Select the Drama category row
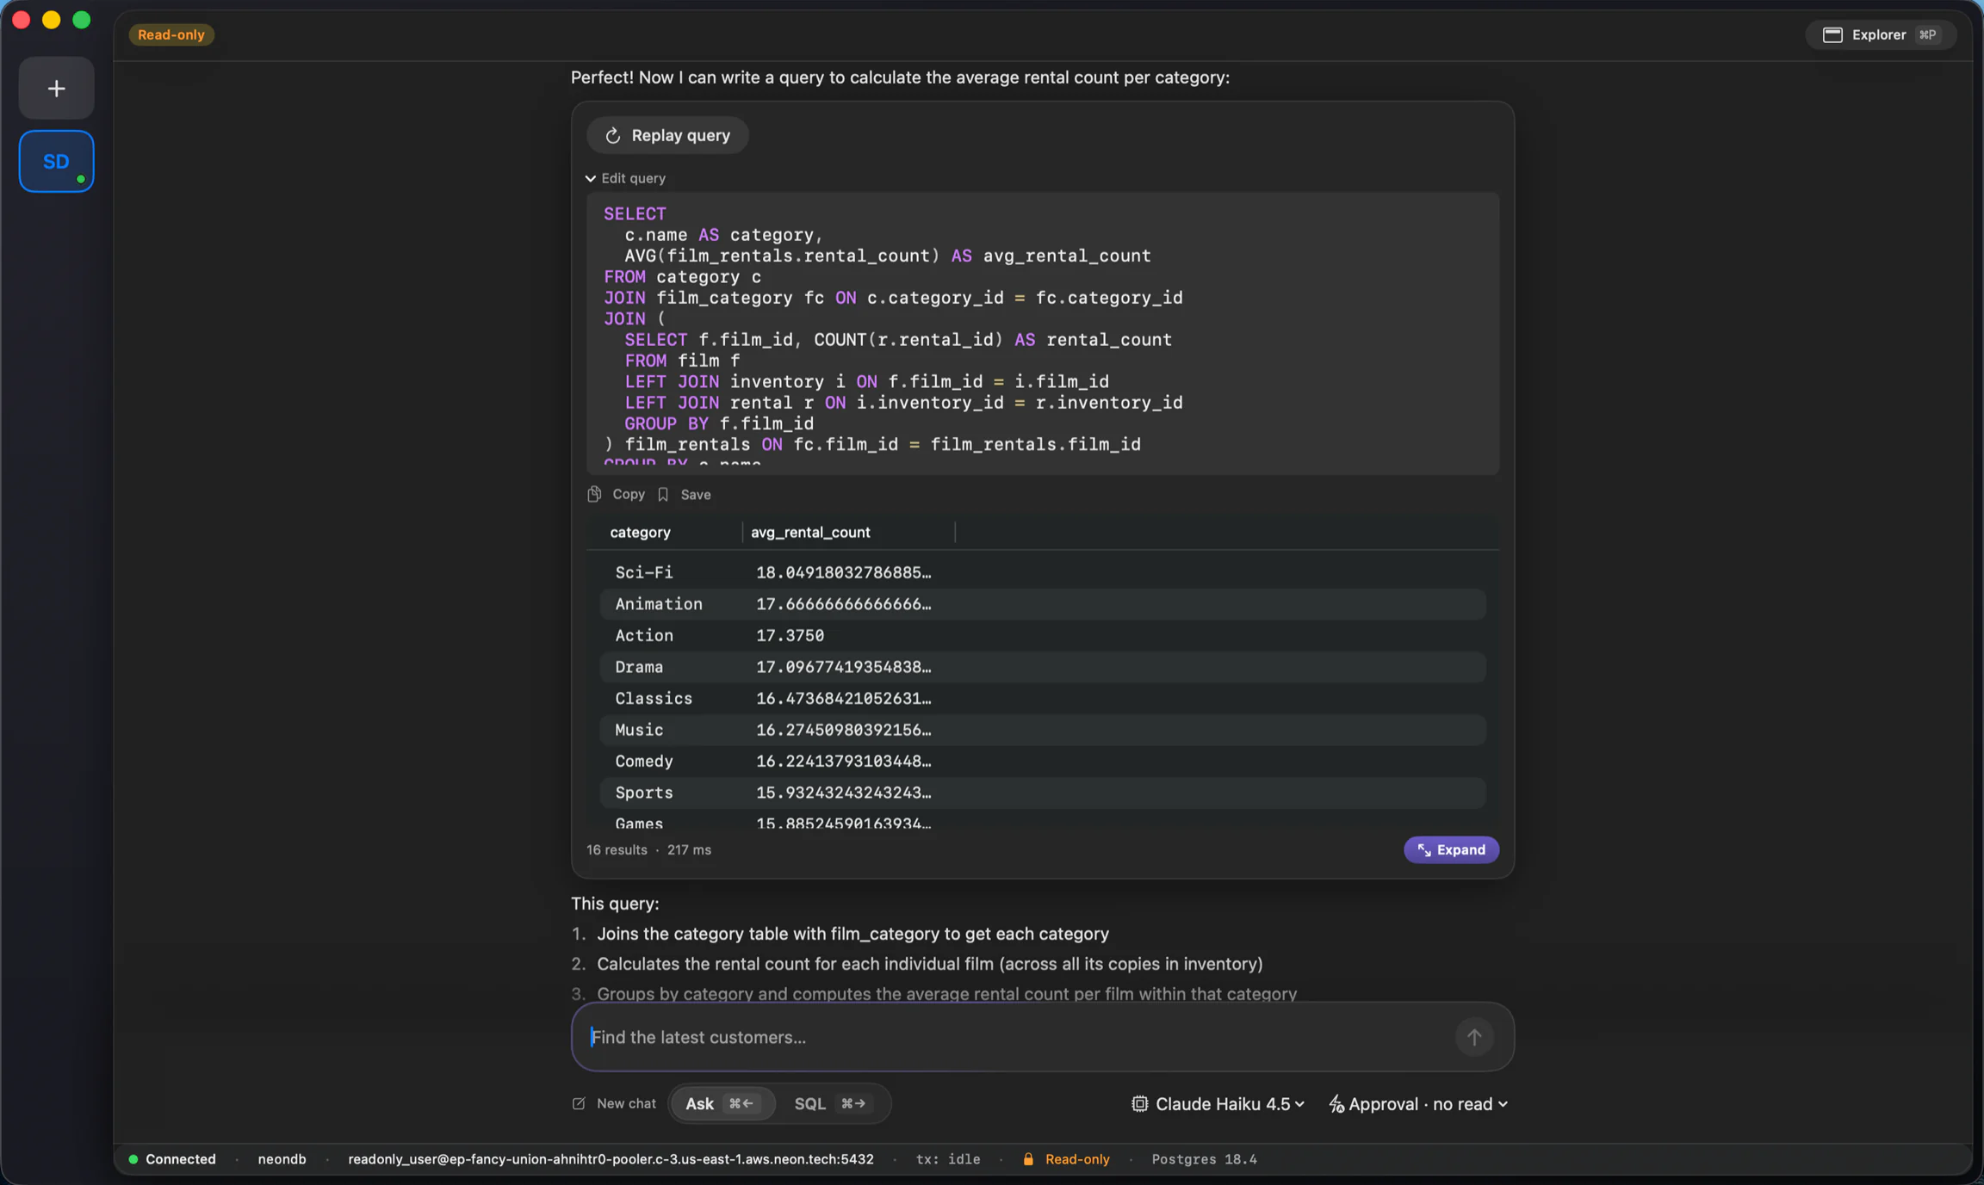1984x1185 pixels. click(x=1043, y=667)
